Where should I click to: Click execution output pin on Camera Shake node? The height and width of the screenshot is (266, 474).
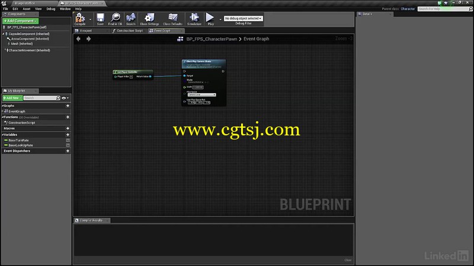pyautogui.click(x=223, y=72)
